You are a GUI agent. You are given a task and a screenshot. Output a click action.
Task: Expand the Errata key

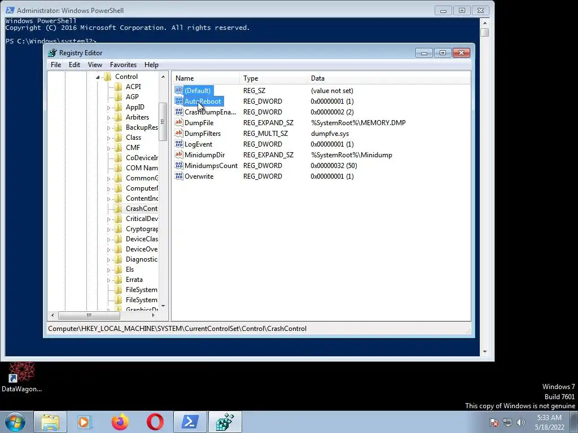point(108,280)
